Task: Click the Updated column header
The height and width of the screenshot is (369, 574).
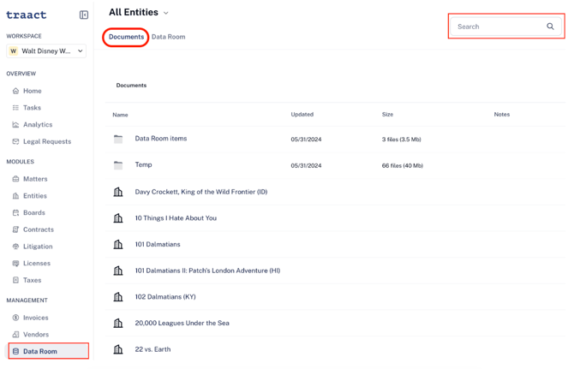Action: (302, 114)
